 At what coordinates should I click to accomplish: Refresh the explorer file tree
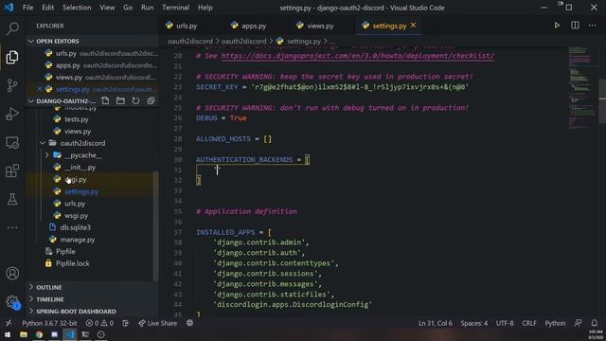point(135,101)
